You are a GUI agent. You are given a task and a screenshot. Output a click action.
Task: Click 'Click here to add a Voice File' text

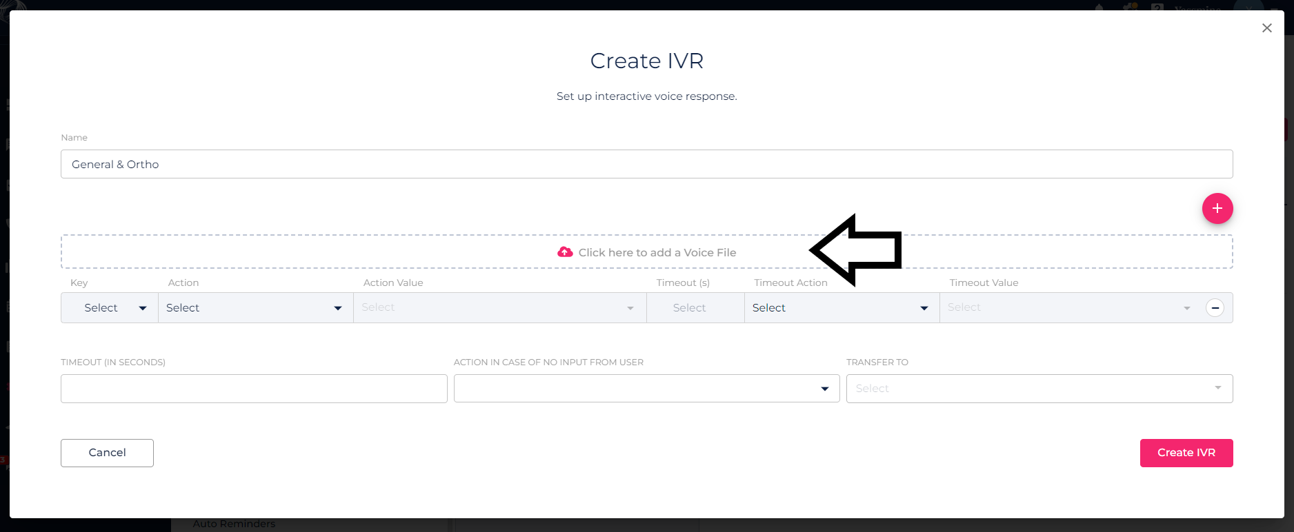(657, 252)
